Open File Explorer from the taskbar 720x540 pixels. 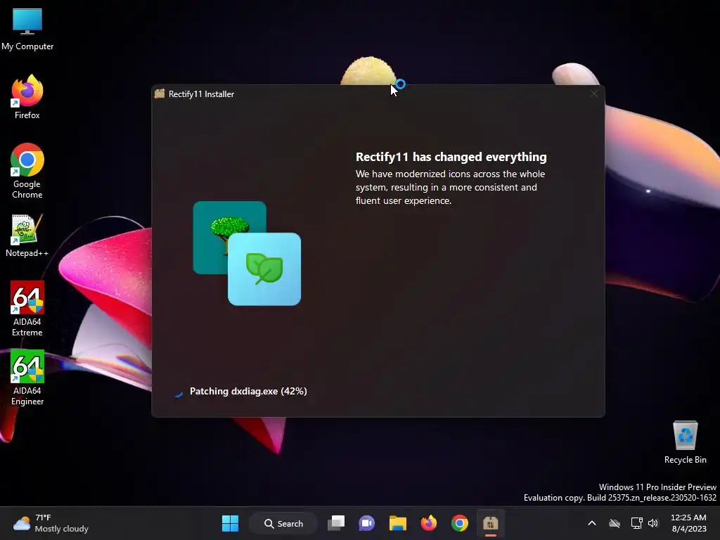click(398, 523)
